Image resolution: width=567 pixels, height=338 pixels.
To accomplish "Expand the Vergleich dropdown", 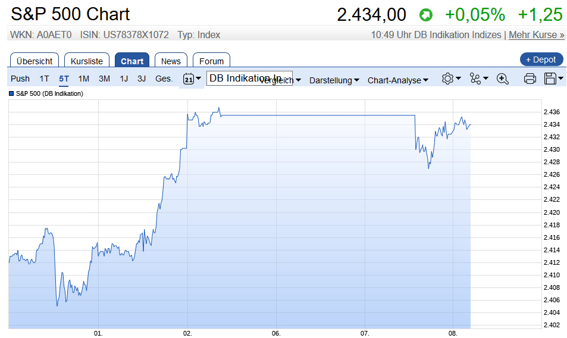I will pos(280,80).
